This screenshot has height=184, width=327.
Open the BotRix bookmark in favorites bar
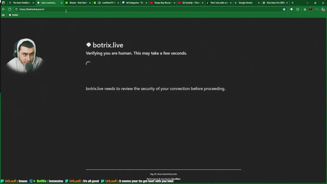pyautogui.click(x=13, y=15)
